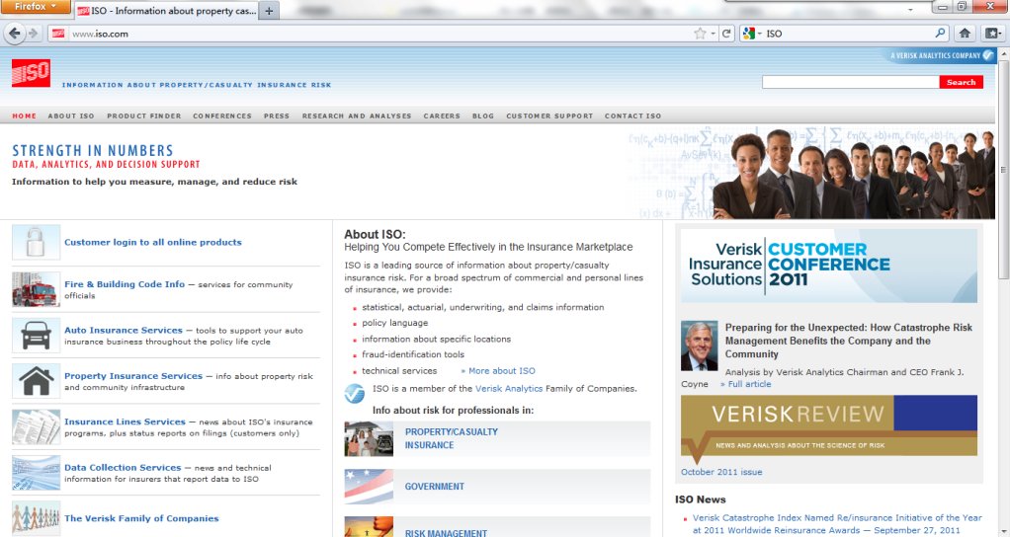The height and width of the screenshot is (537, 1010).
Task: Read the Full article link
Action: (x=745, y=384)
